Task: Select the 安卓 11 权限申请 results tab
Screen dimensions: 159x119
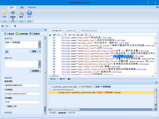Action: point(102,87)
